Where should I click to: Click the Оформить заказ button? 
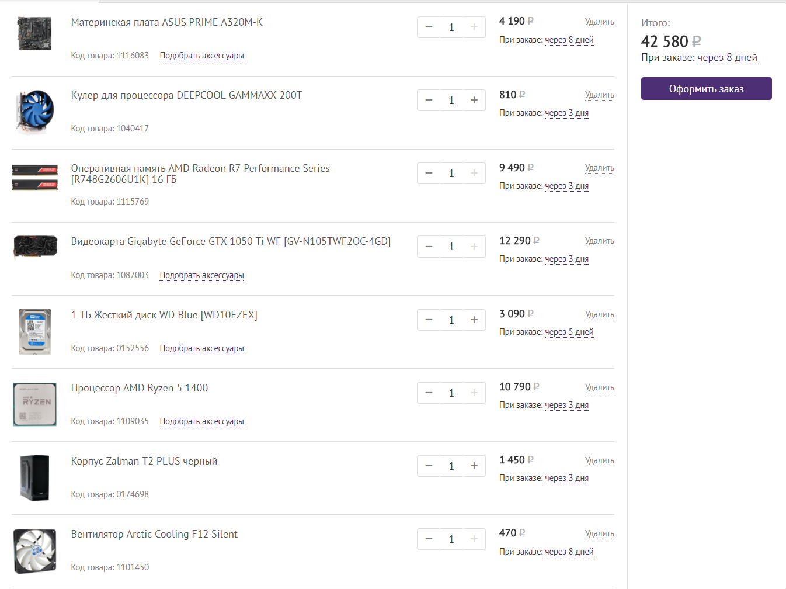pyautogui.click(x=706, y=89)
